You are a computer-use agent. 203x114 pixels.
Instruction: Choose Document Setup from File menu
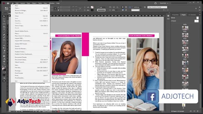point(30,60)
